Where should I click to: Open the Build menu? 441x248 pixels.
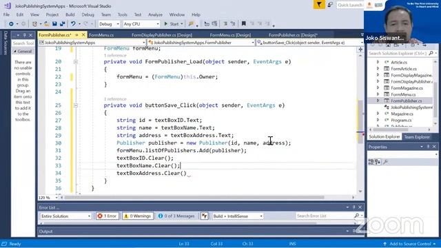[x=70, y=14]
